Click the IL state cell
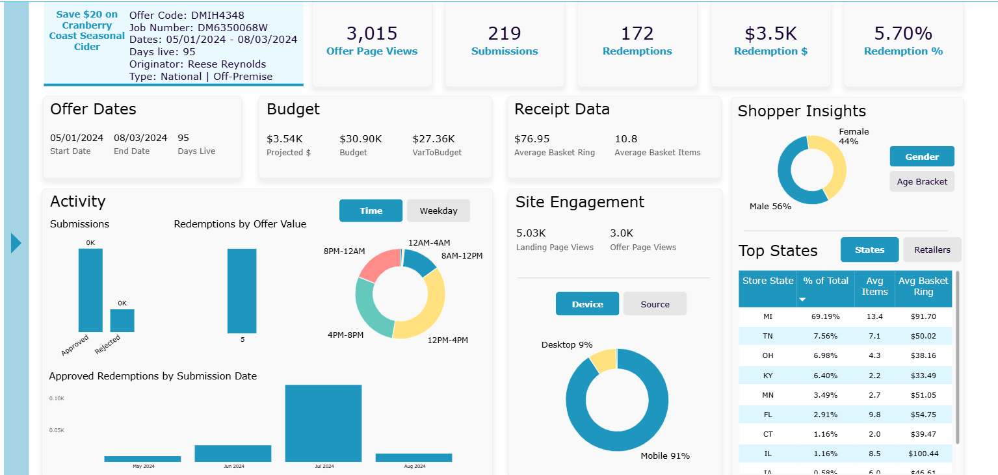The image size is (998, 475). (768, 453)
